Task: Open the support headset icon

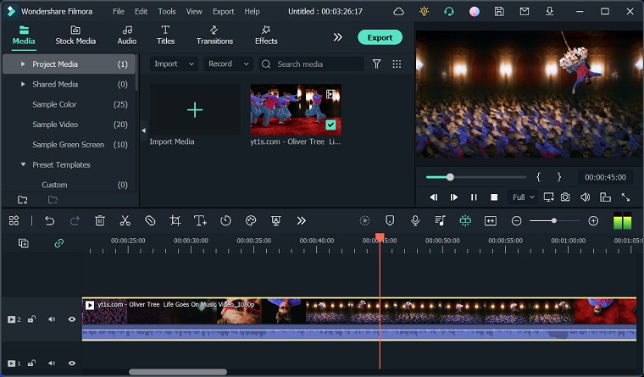Action: coord(449,12)
